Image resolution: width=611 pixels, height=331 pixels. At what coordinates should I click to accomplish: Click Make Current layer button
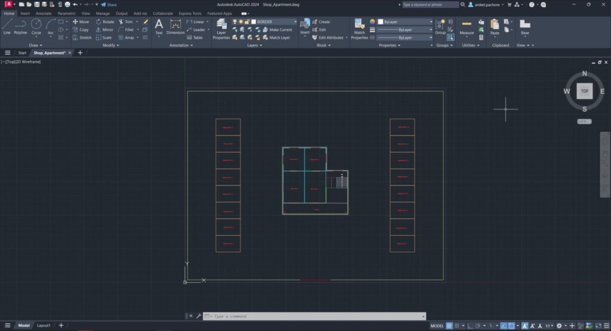(277, 30)
